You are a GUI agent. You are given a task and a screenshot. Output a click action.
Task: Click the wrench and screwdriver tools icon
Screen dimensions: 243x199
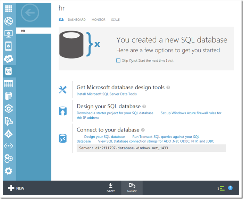62,90
